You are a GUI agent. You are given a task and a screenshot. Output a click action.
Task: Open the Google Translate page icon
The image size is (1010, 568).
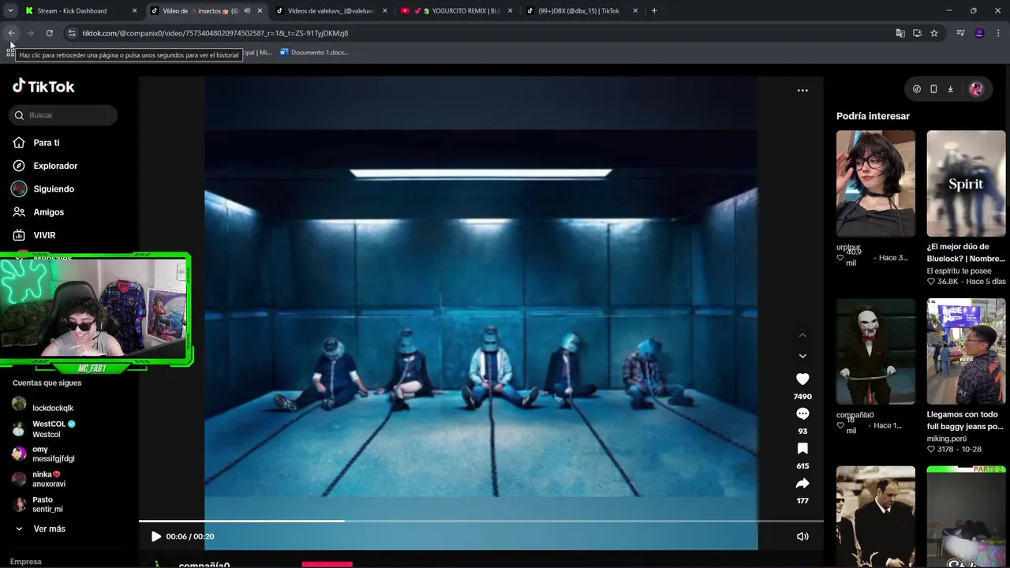pyautogui.click(x=900, y=33)
